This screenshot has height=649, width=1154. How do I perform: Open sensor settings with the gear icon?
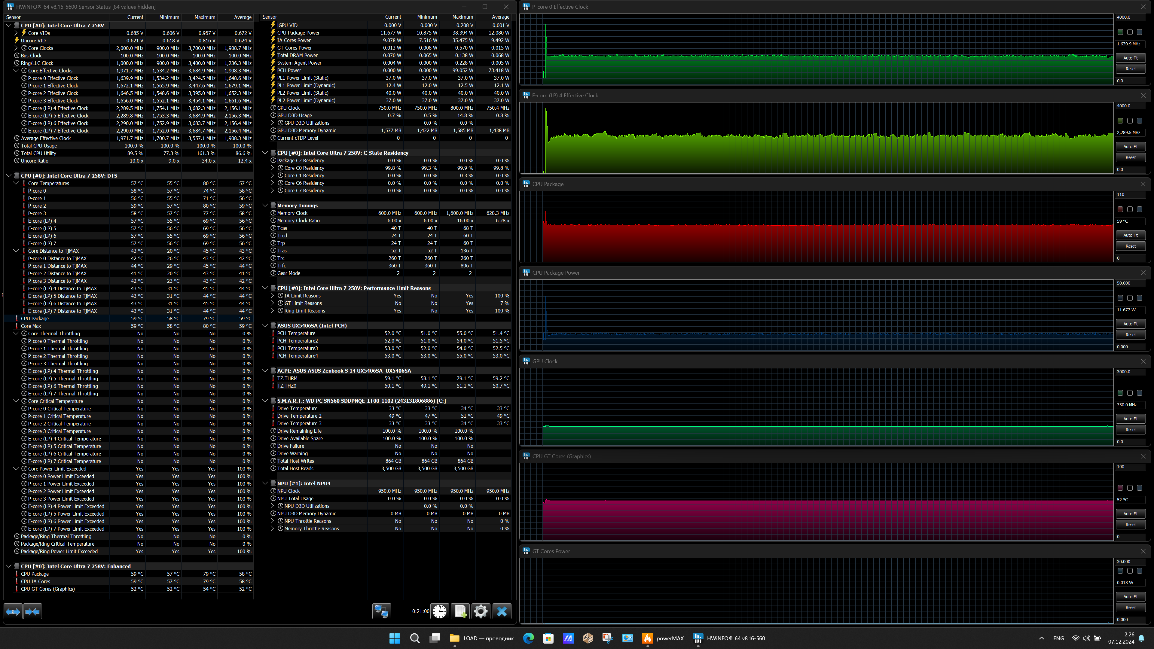click(x=481, y=611)
